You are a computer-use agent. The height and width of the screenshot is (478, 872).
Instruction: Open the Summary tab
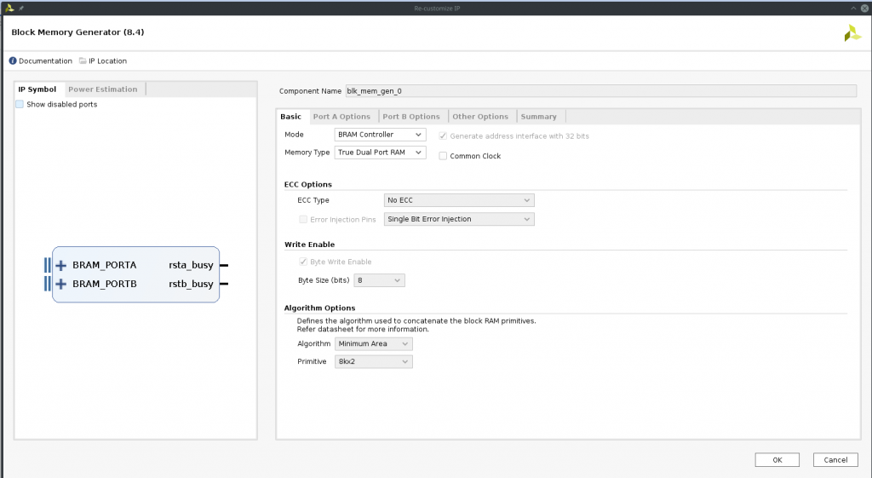(x=538, y=117)
